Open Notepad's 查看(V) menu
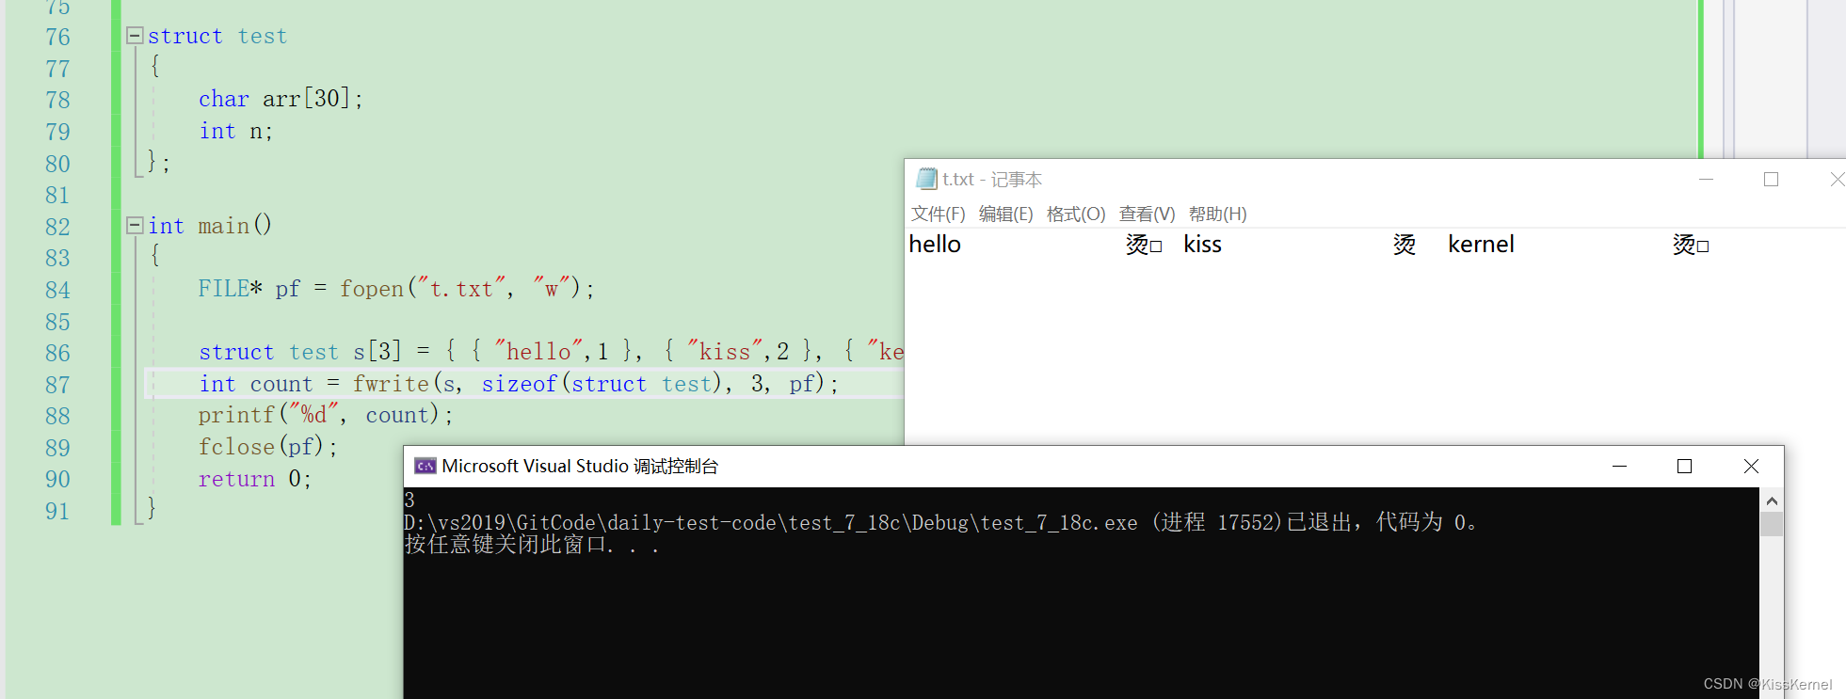The height and width of the screenshot is (699, 1846). [1147, 214]
